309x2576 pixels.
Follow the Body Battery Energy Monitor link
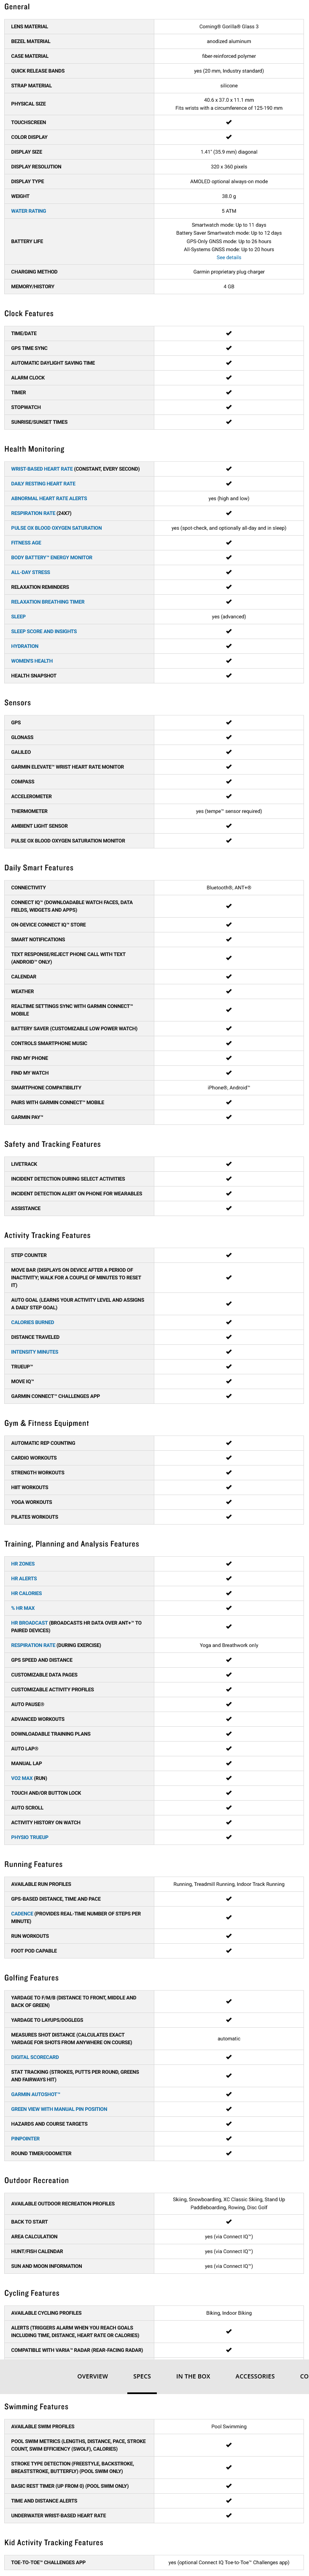click(x=51, y=557)
